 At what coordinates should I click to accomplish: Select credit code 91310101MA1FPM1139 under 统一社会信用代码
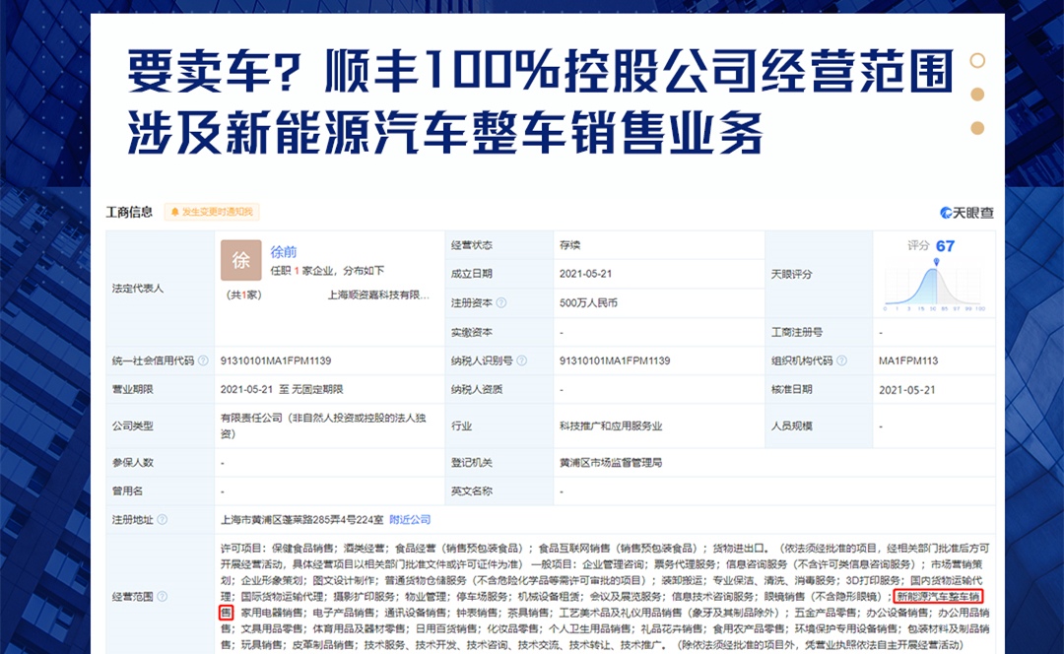point(276,360)
